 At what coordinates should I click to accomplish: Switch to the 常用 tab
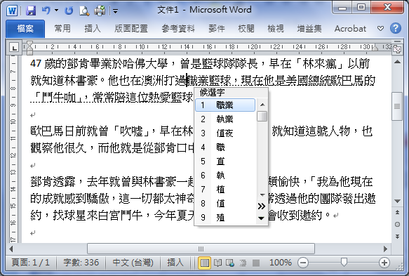[62, 29]
